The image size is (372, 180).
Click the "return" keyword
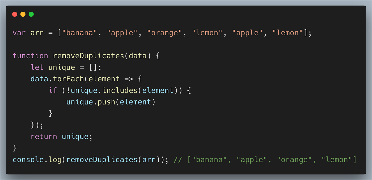click(x=44, y=137)
